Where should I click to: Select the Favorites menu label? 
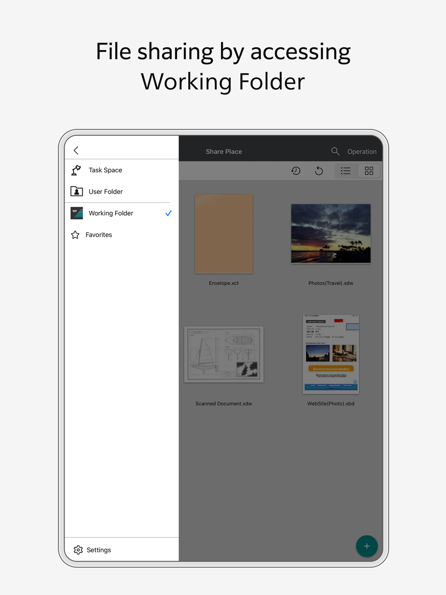(x=99, y=235)
